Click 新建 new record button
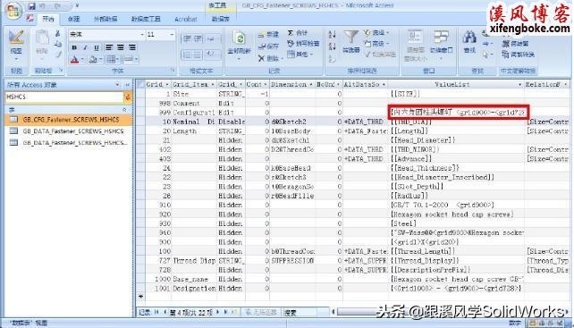This screenshot has width=574, height=328. point(268,35)
